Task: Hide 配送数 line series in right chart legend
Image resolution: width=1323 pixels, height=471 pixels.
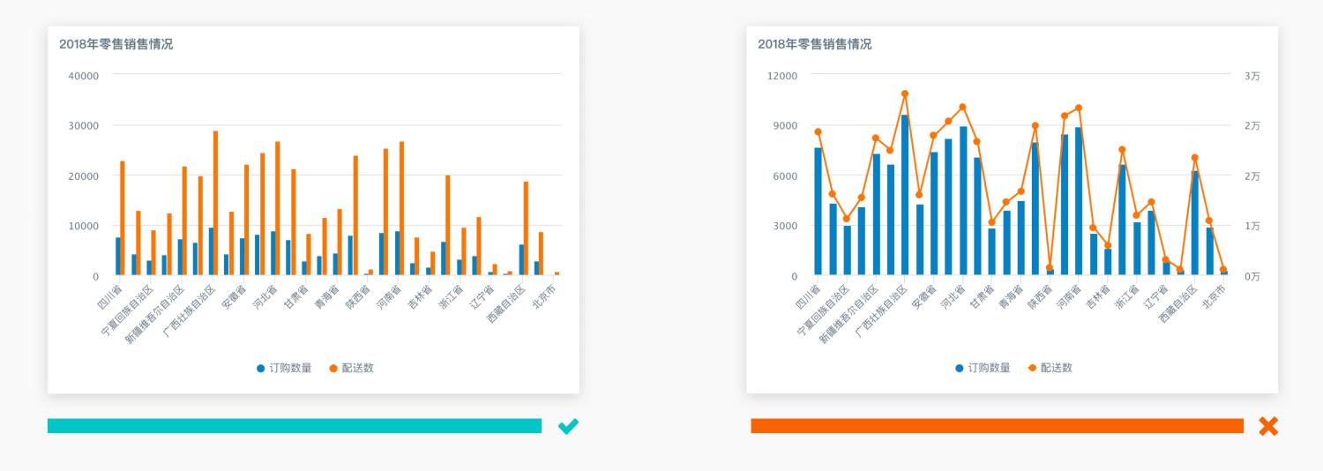Action: [1050, 368]
